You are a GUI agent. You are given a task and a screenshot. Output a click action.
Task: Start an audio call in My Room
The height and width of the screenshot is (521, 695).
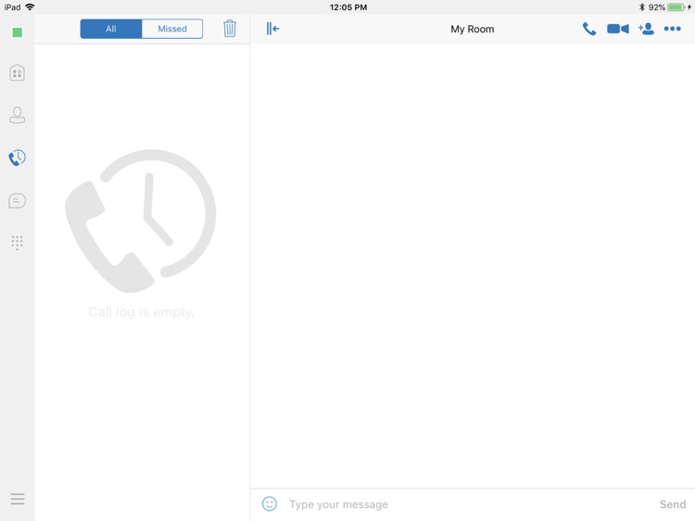point(589,29)
